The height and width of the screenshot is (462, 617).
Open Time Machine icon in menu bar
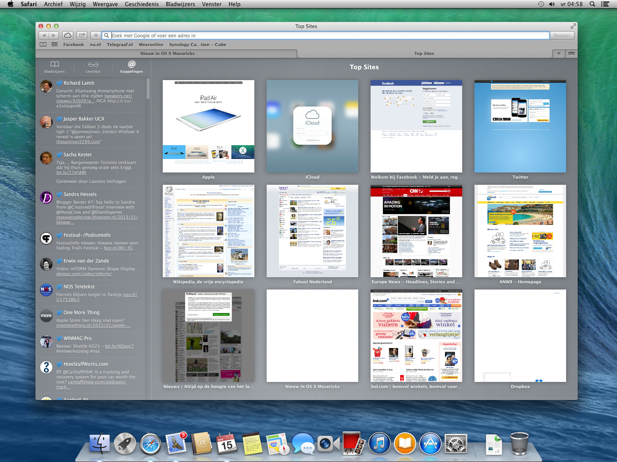pos(541,4)
